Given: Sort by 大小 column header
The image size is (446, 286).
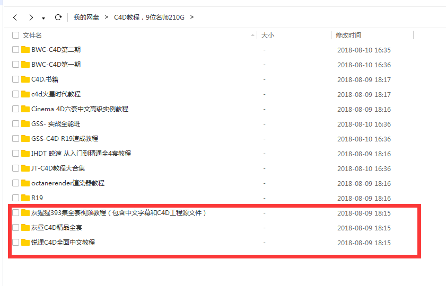Looking at the screenshot, I should [268, 35].
